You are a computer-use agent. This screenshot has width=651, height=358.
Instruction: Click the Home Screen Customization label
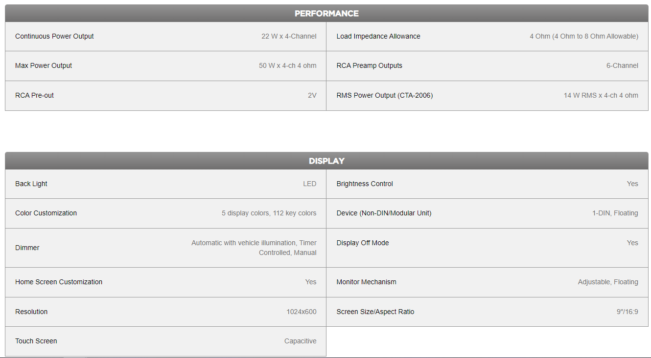coord(59,282)
